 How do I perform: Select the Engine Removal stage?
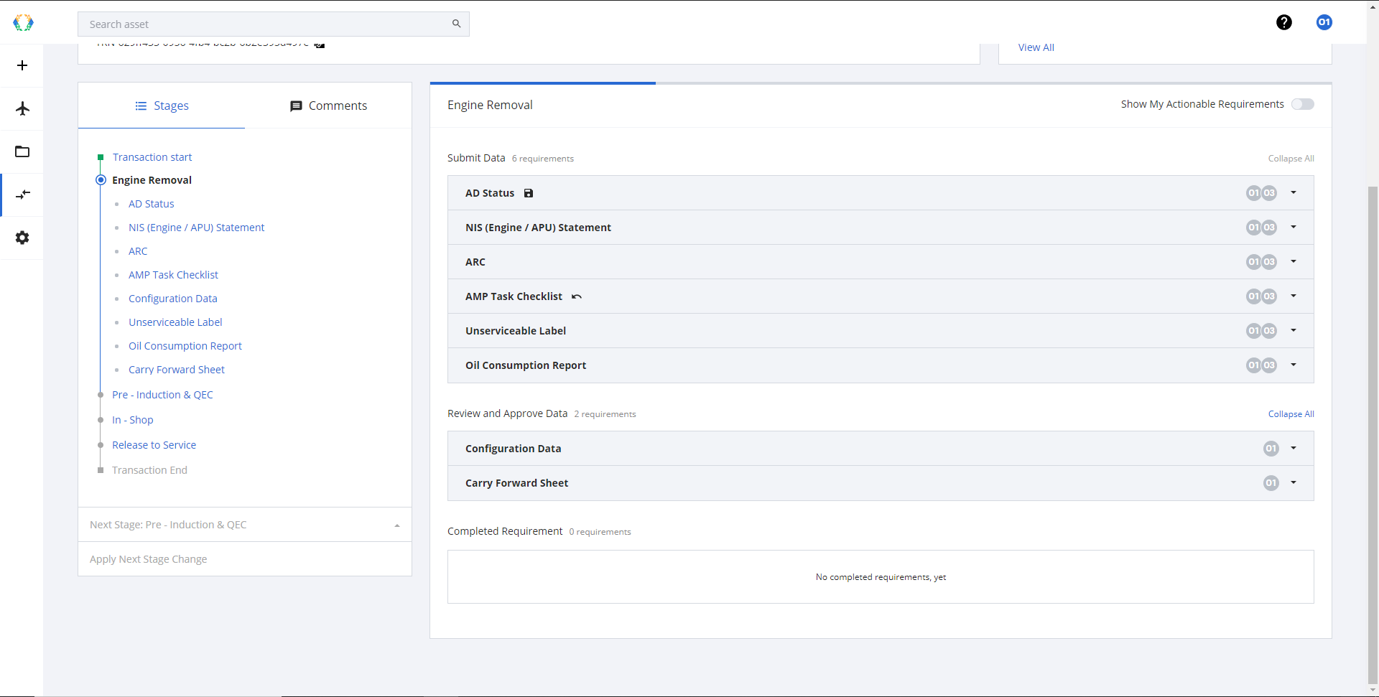152,180
